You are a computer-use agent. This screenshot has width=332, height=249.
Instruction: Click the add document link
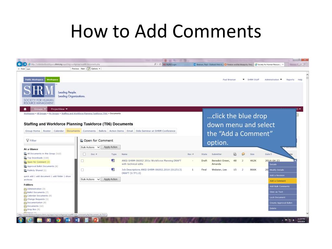click(43, 176)
